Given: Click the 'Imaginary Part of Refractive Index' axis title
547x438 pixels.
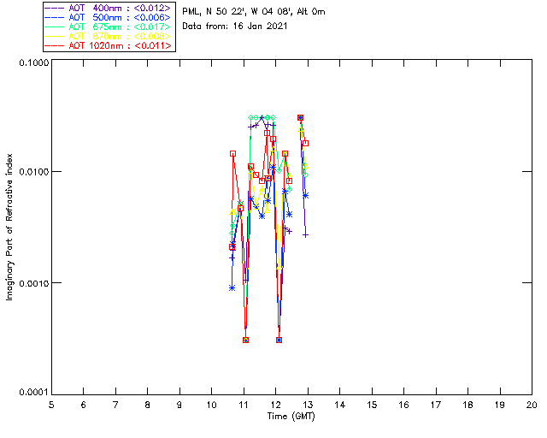Looking at the screenshot, I should pos(9,227).
